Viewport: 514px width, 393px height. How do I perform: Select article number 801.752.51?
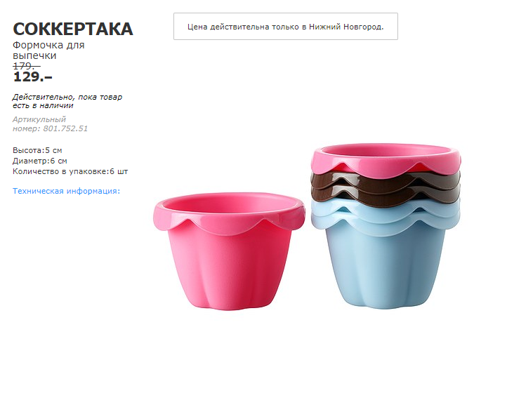point(65,128)
